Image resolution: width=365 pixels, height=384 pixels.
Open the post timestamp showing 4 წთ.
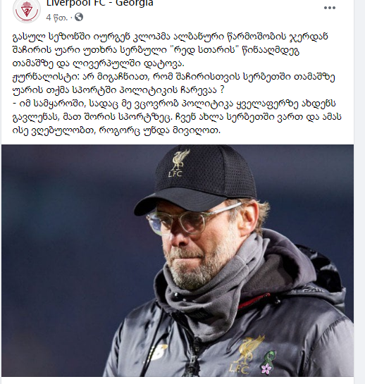click(56, 18)
